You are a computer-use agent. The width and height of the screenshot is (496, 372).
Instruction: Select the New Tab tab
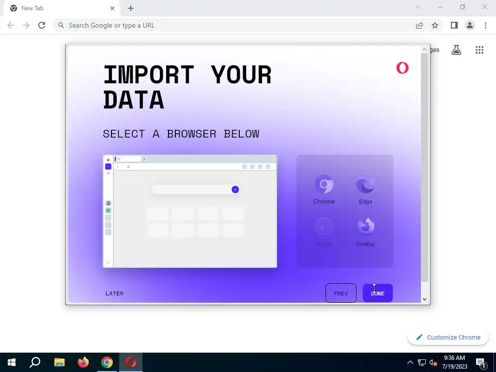tap(62, 8)
